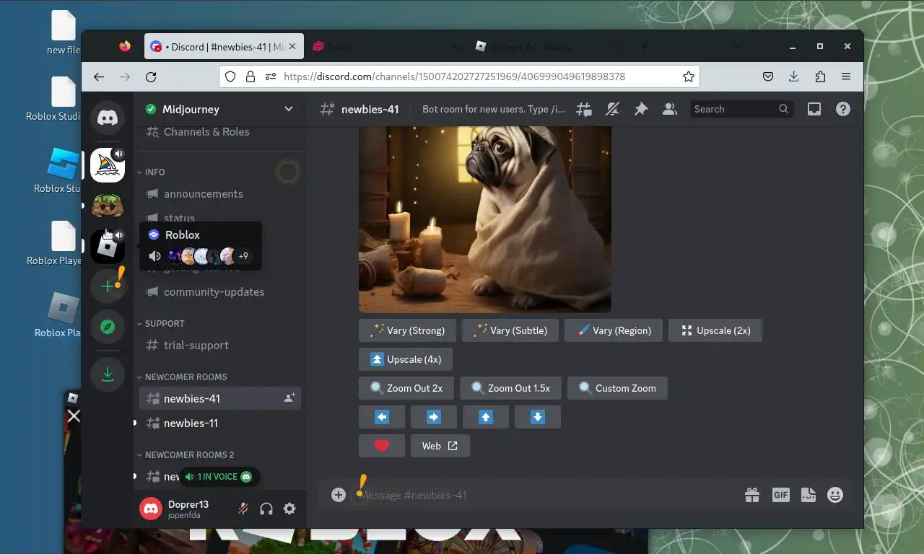924x554 pixels.
Task: Open the Inbox icon
Action: pyautogui.click(x=814, y=109)
